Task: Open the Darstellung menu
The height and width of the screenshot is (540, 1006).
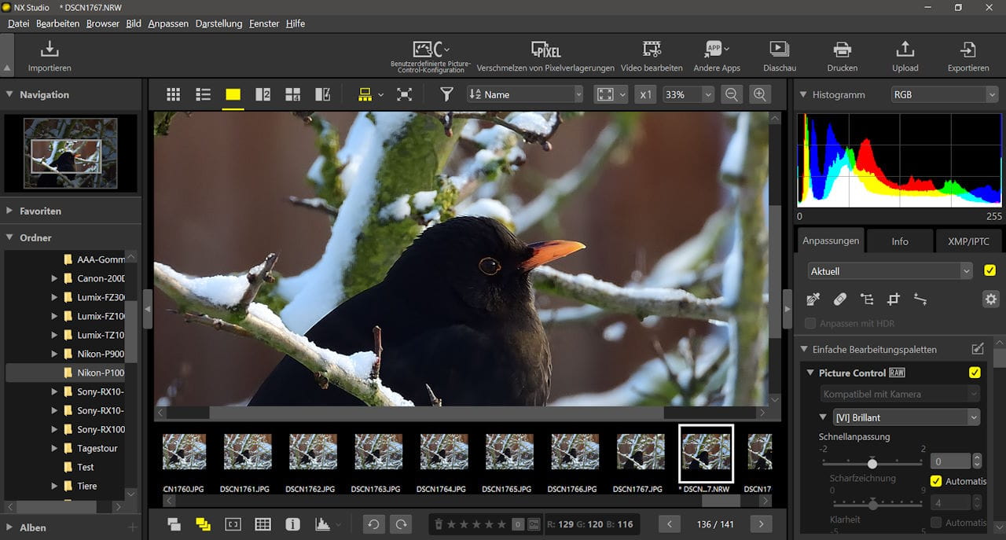Action: coord(218,24)
